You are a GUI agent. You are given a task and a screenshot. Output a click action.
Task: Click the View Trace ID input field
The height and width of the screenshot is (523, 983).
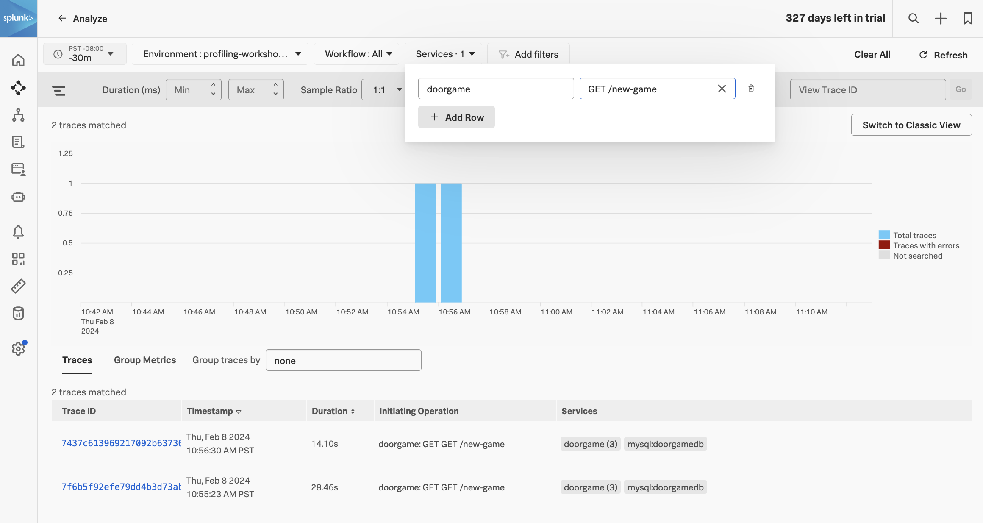[867, 90]
